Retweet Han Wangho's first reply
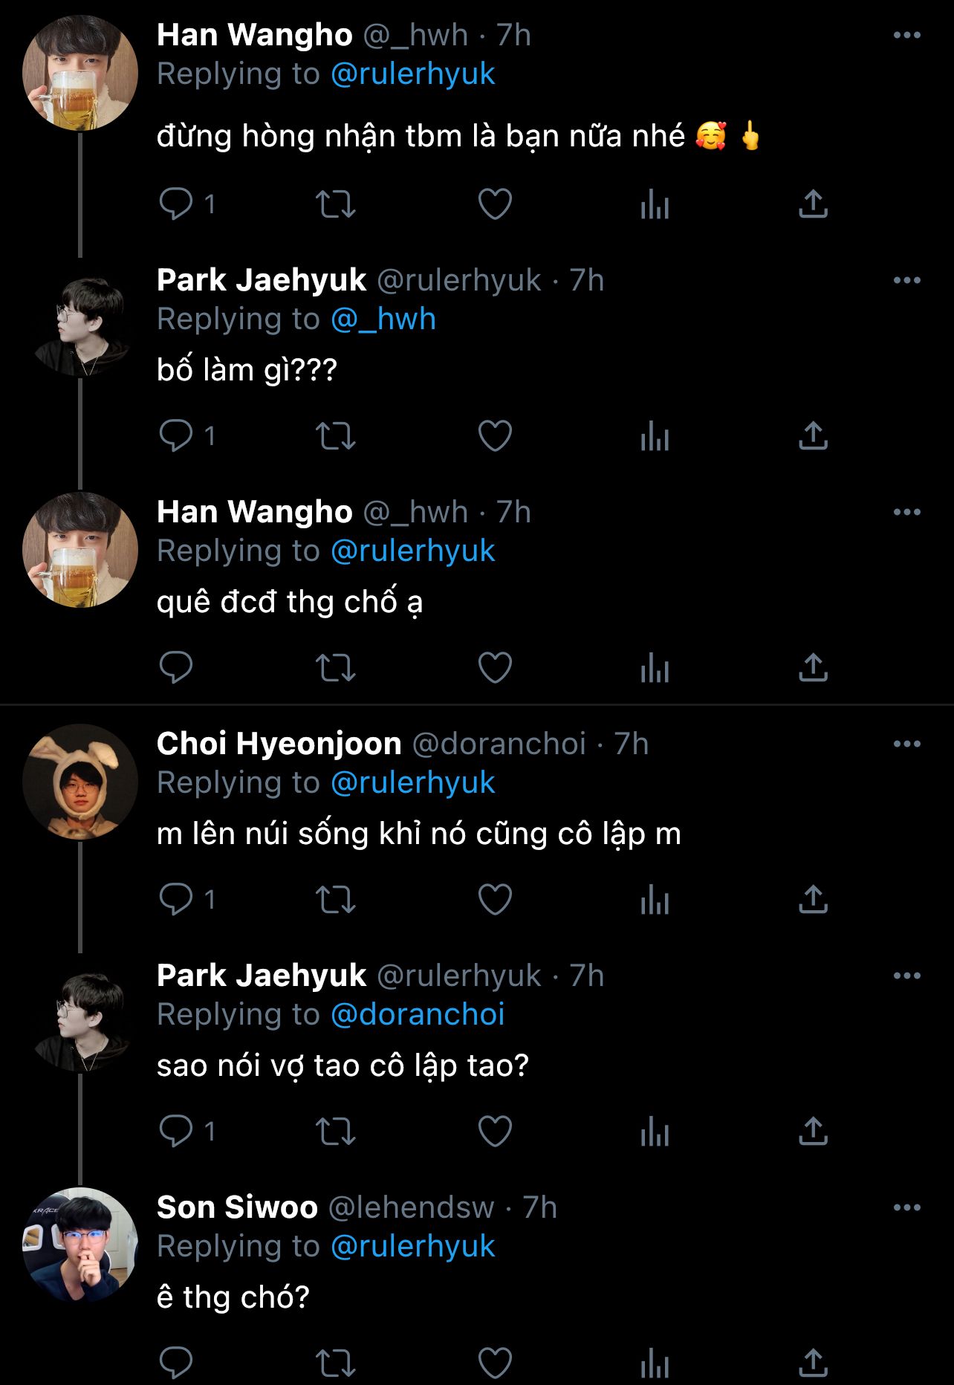Image resolution: width=954 pixels, height=1385 pixels. pos(336,204)
